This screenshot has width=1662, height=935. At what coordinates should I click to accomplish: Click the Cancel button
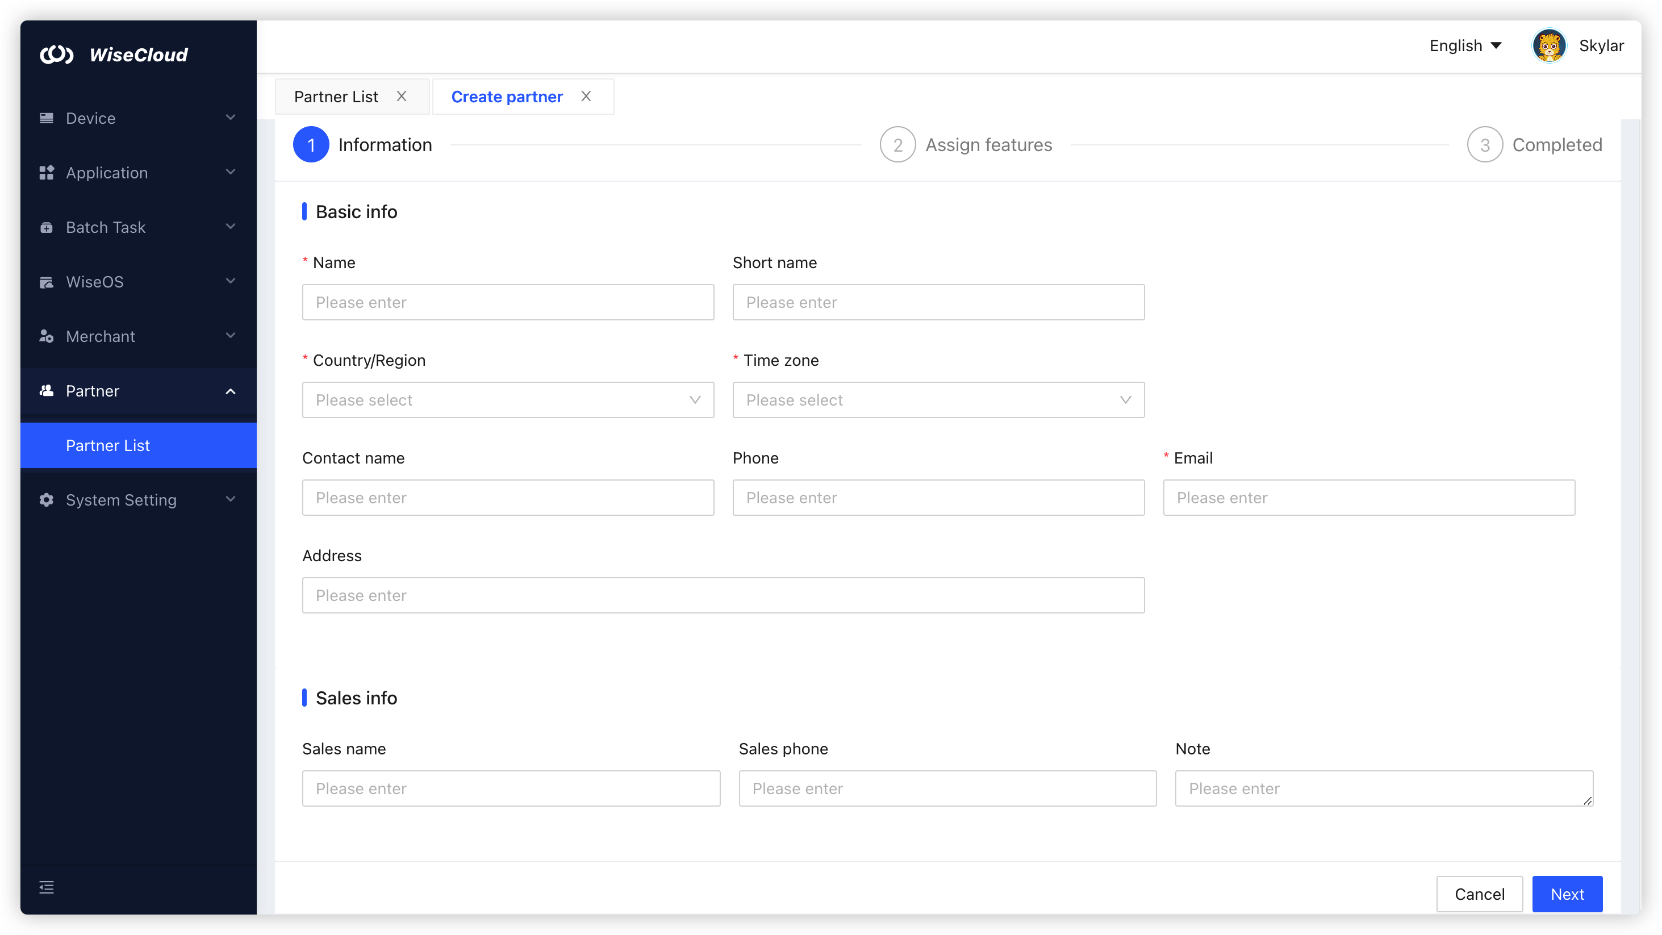[x=1480, y=894]
